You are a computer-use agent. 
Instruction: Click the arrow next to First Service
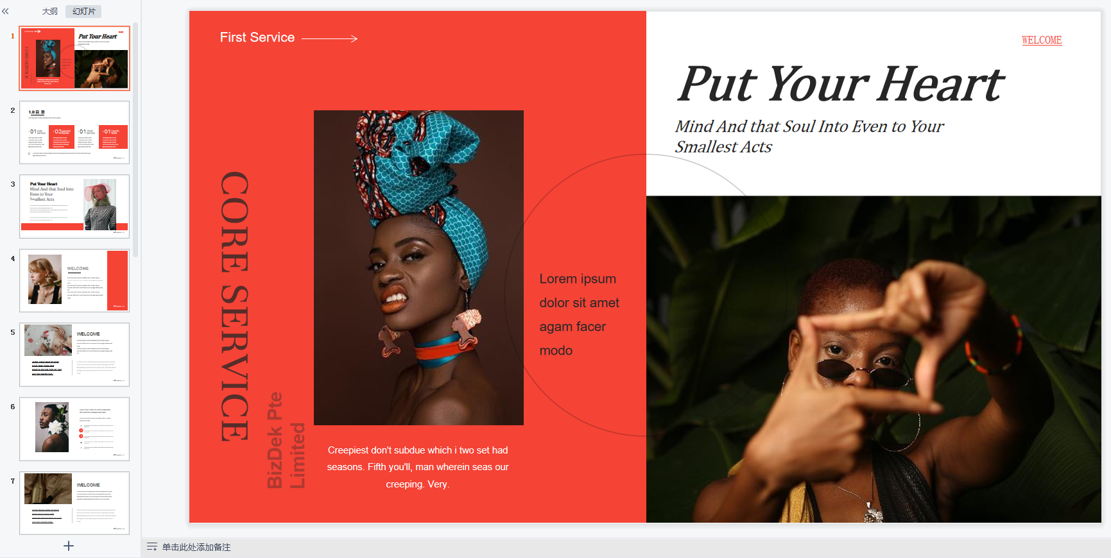(329, 38)
